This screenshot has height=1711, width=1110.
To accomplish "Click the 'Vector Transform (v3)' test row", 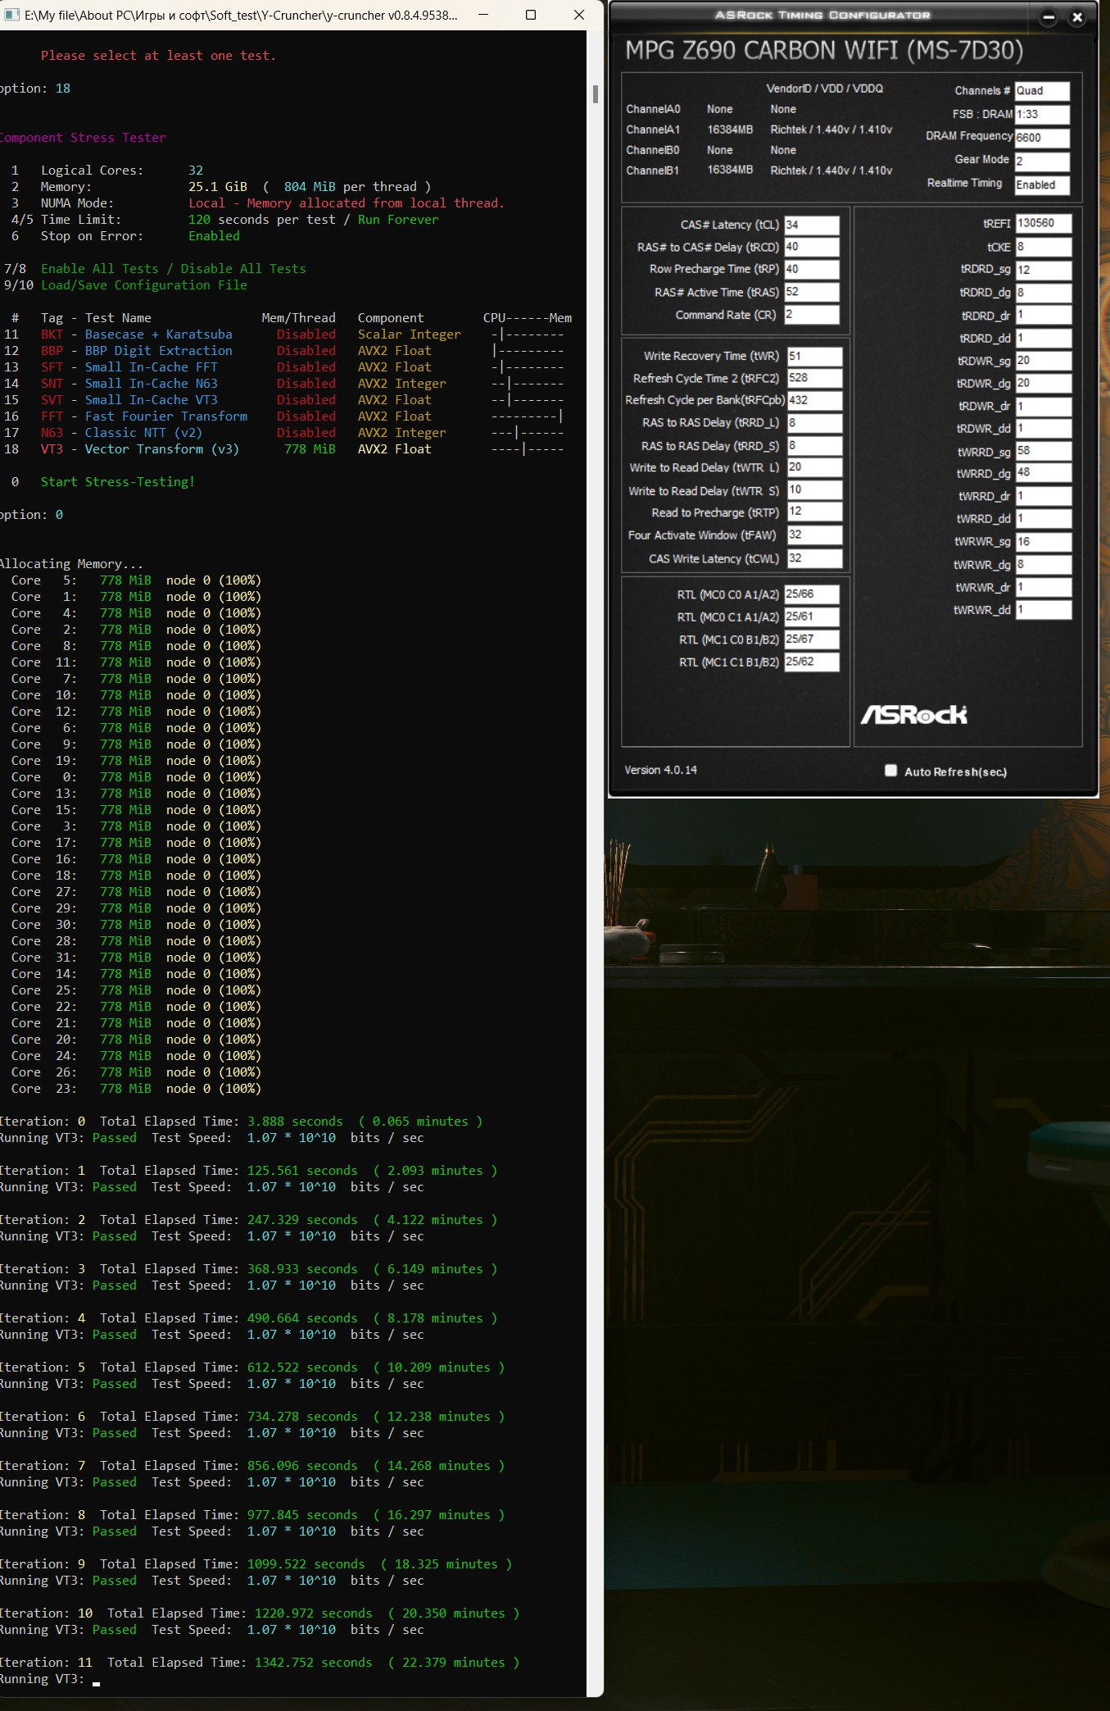I will 287,449.
